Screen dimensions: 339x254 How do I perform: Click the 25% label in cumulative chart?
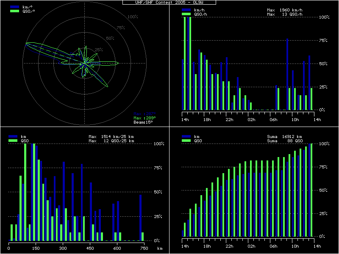pyautogui.click(x=323, y=214)
